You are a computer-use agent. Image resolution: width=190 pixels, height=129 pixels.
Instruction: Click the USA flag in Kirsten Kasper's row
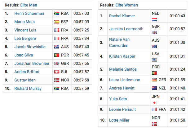[x=154, y=60]
